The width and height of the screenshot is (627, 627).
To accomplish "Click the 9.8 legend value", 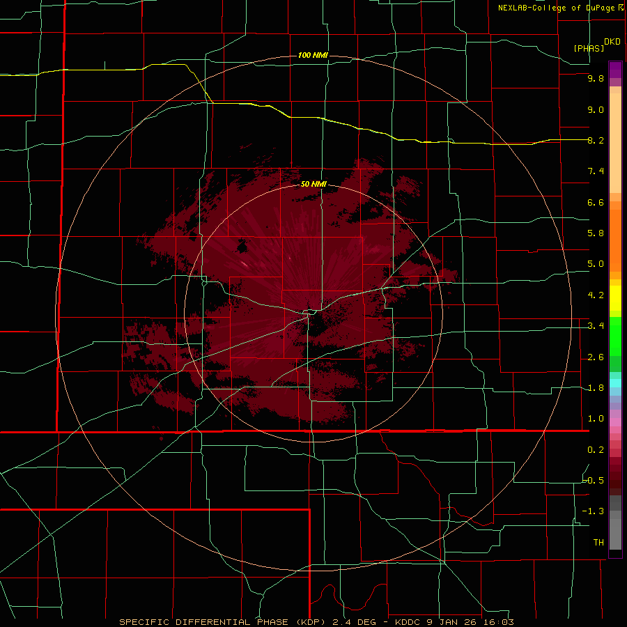I will 596,78.
